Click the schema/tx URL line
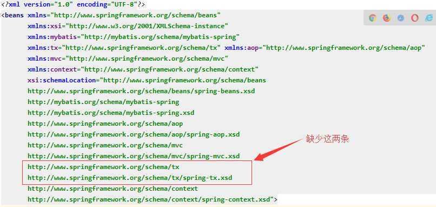Viewport: 436px width, 207px height. tap(103, 167)
